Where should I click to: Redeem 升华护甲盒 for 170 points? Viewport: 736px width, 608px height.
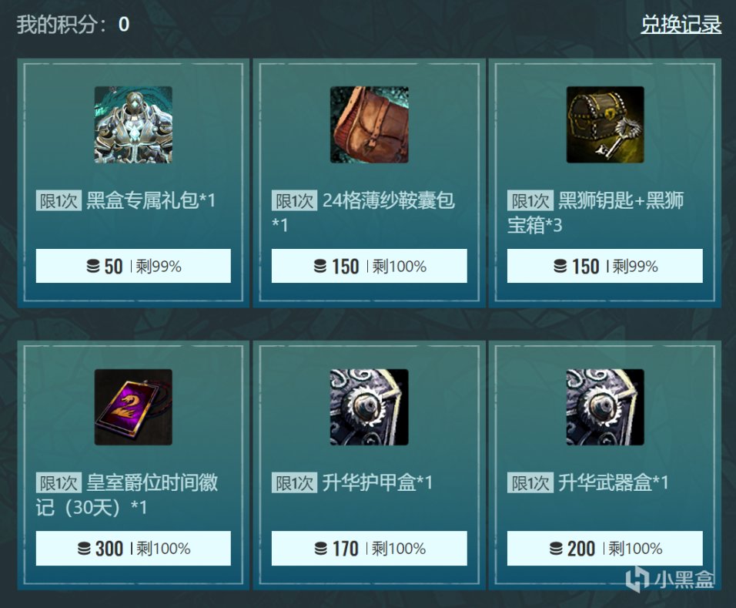[369, 549]
